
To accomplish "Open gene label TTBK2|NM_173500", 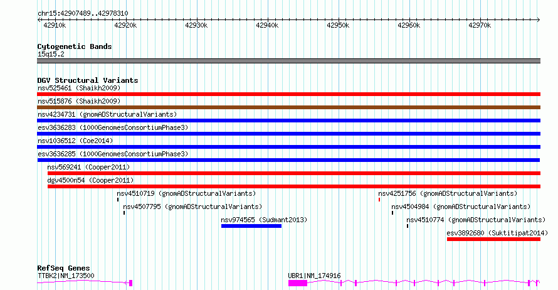I will click(66, 276).
